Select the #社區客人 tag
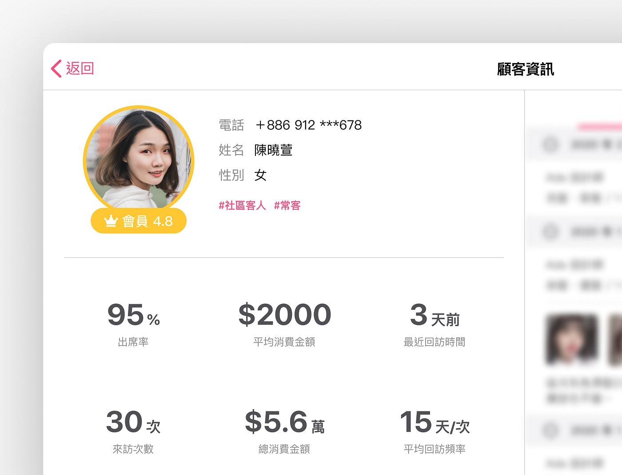622x475 pixels. tap(242, 205)
